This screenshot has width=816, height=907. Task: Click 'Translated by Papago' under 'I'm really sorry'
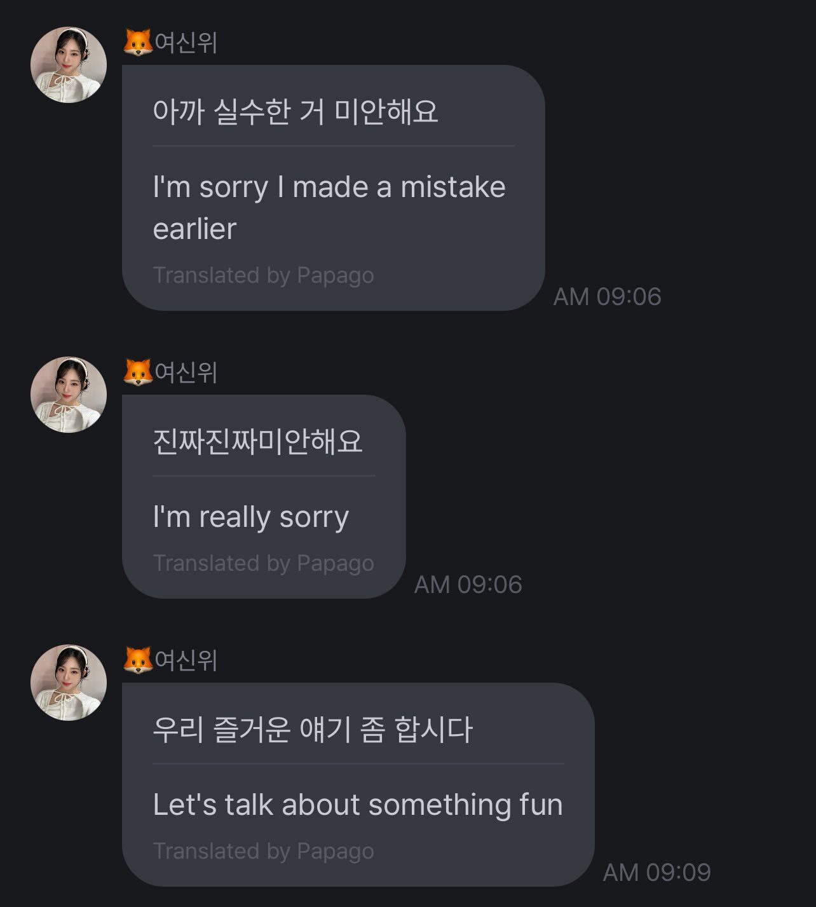[x=263, y=563]
